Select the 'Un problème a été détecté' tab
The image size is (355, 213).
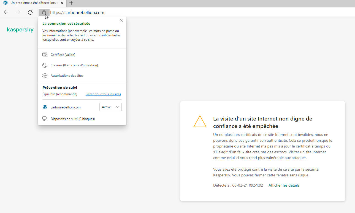click(x=32, y=3)
